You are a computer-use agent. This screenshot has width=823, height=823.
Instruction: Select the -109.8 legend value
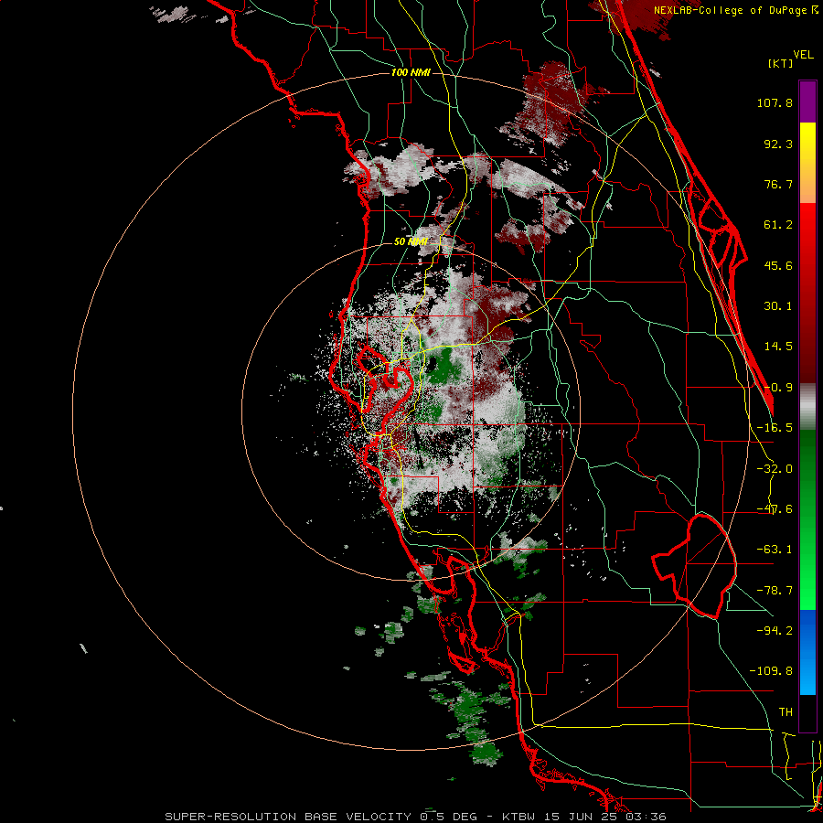pyautogui.click(x=771, y=671)
